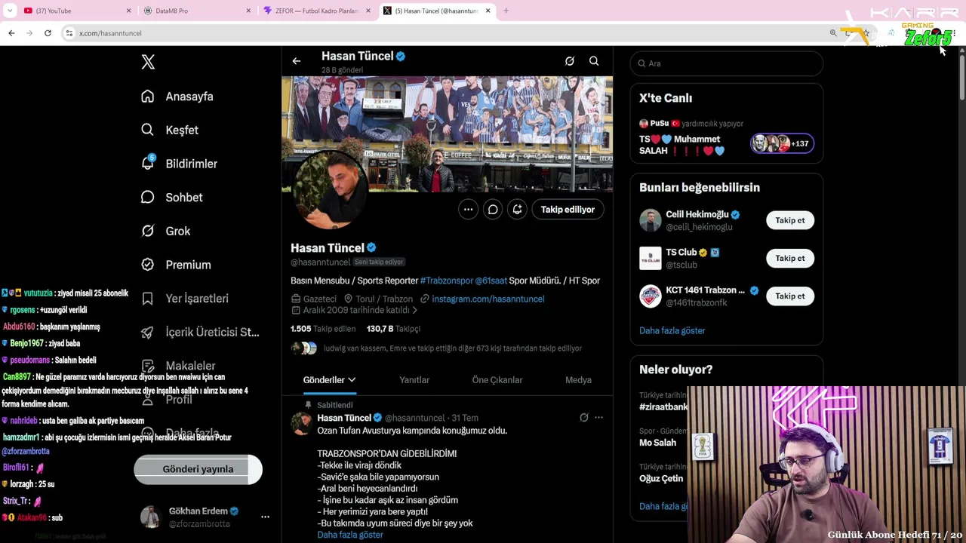966x543 pixels.
Task: Open Keşfet explore search icon
Action: point(147,130)
